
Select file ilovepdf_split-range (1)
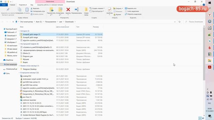(x=61, y=34)
